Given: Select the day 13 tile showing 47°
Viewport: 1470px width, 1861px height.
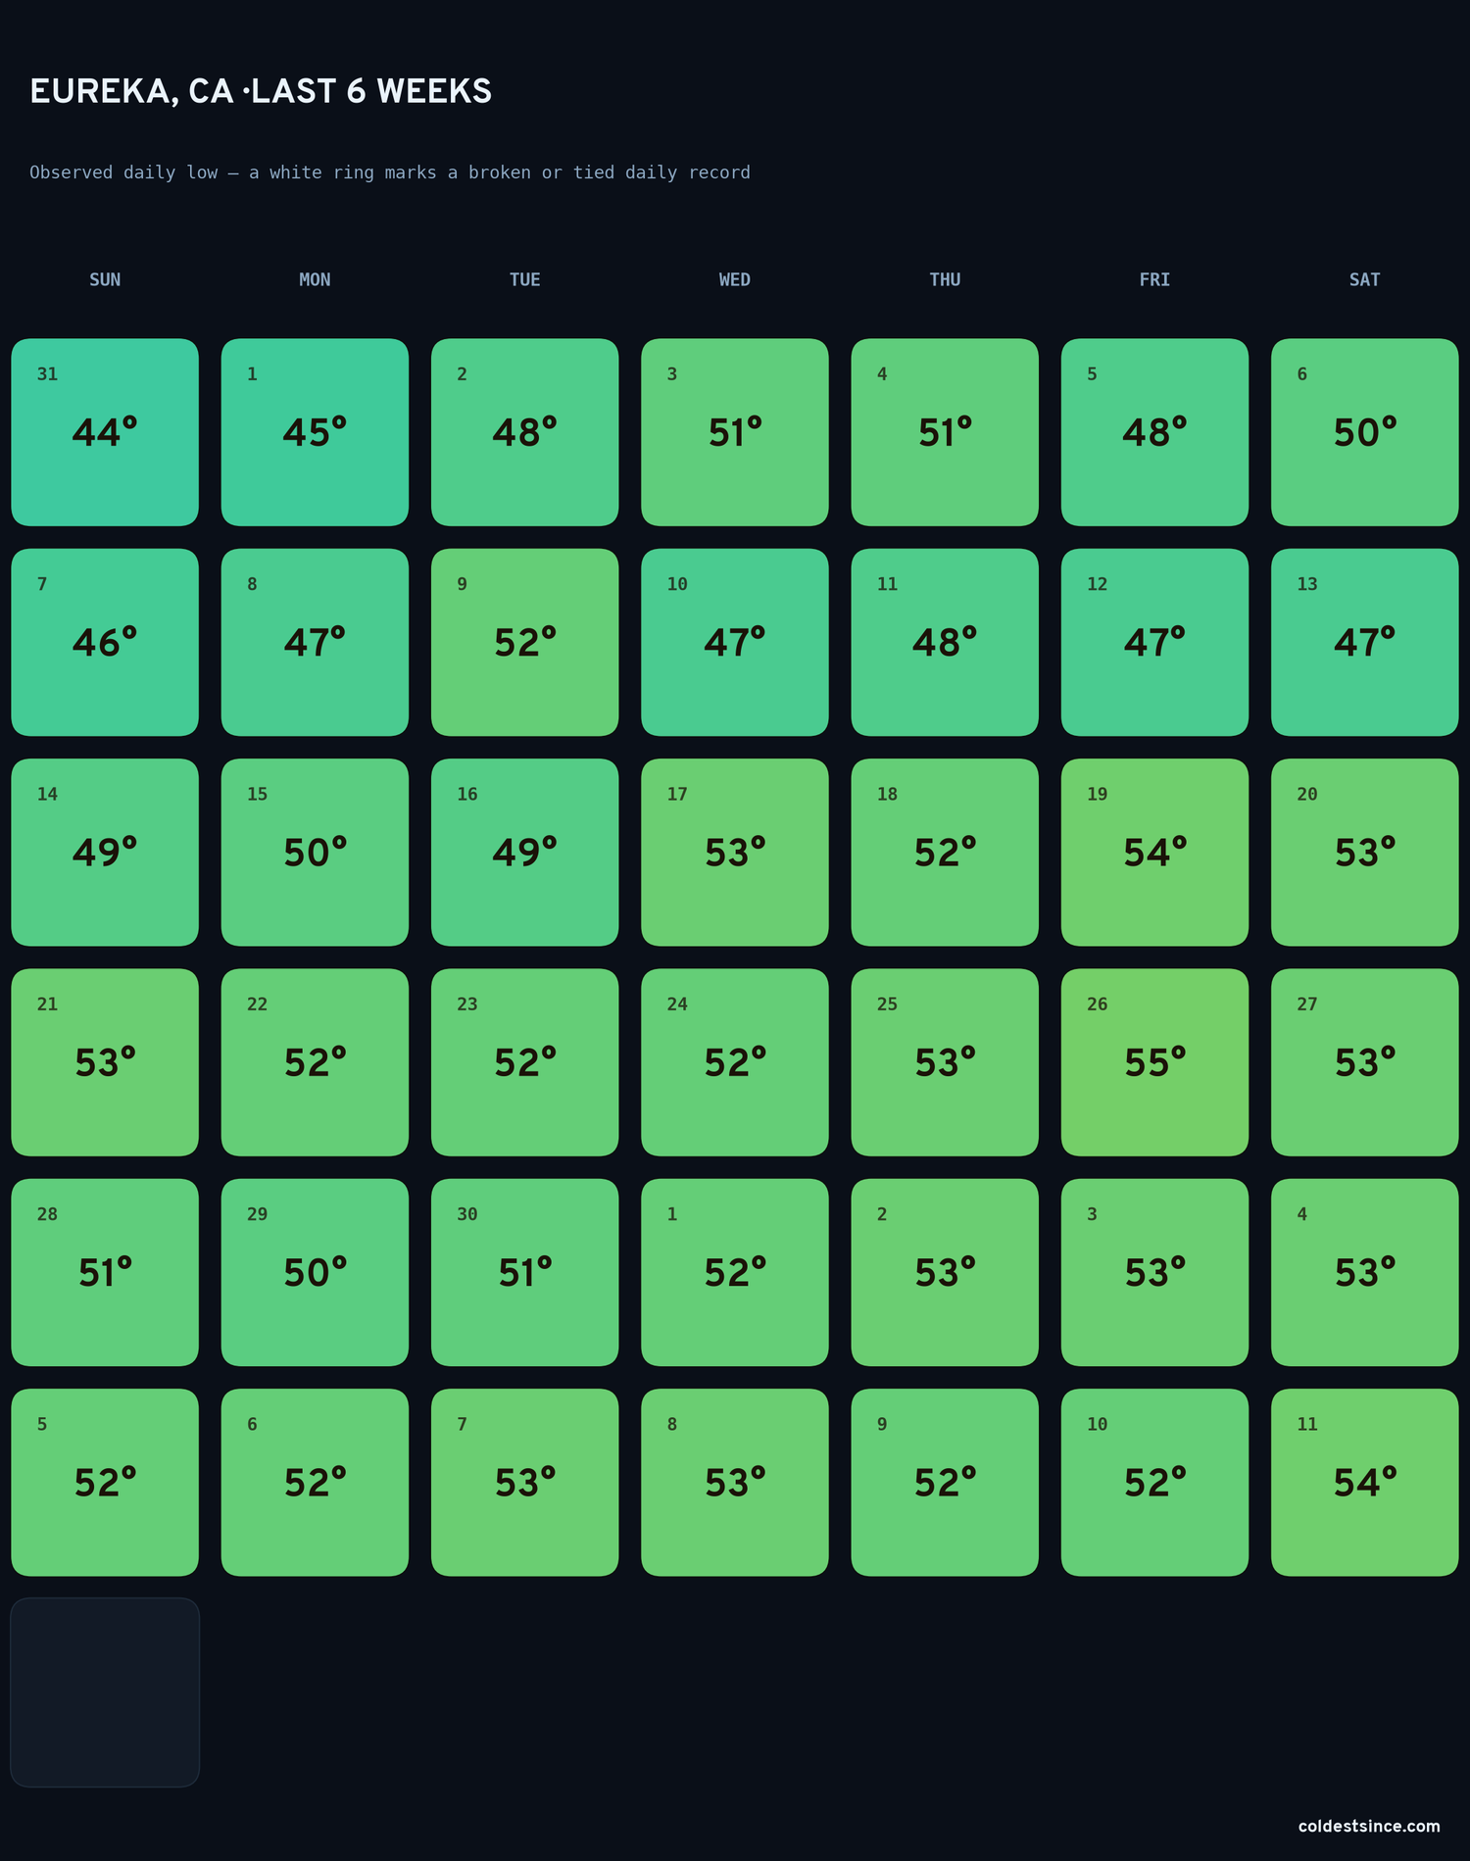Looking at the screenshot, I should [x=1364, y=642].
